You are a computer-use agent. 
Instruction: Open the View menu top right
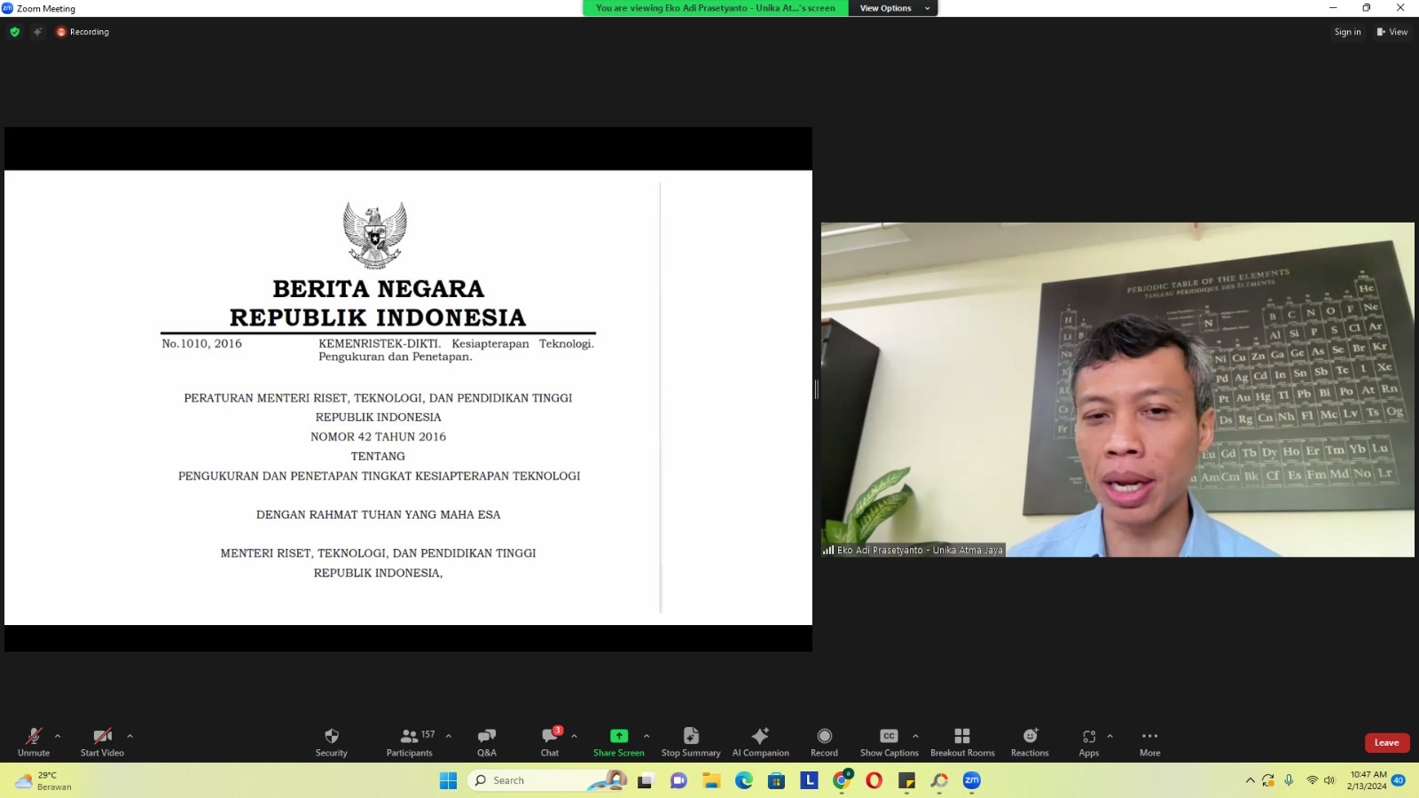click(x=1392, y=31)
